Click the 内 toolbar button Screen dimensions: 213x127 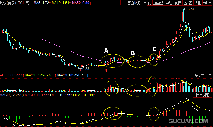(x=150, y=3)
